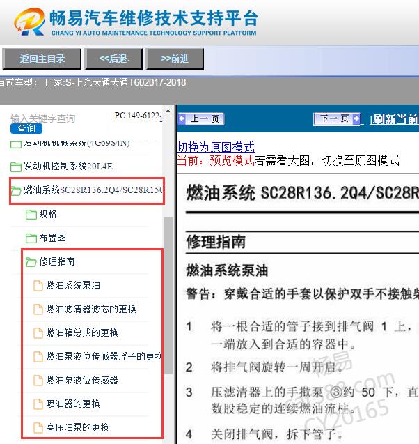Switch to original image mode 切换为原图模式

216,147
